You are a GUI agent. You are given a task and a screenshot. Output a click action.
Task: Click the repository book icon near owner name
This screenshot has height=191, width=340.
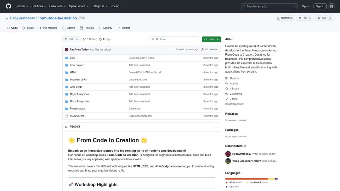pyautogui.click(x=7, y=18)
